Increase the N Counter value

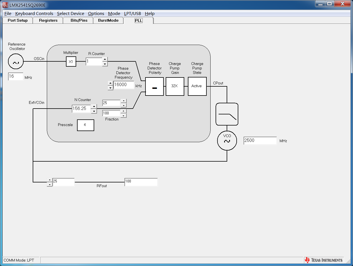[x=94, y=107]
